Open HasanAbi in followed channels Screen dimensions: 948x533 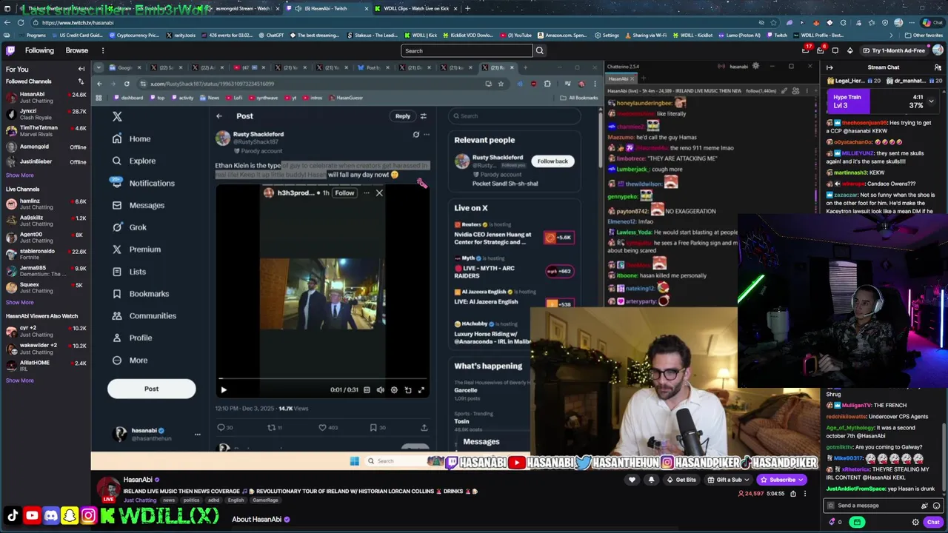45,97
